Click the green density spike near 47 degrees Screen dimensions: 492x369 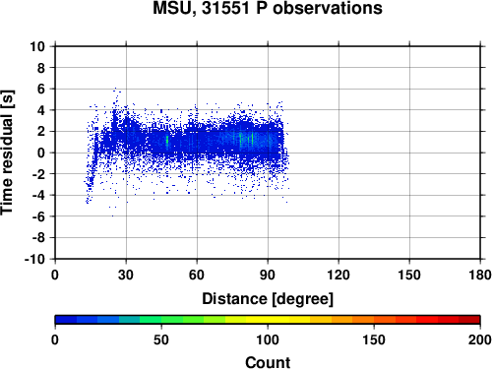[x=167, y=141]
